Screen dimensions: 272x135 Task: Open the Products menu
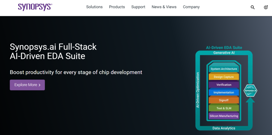(x=117, y=7)
